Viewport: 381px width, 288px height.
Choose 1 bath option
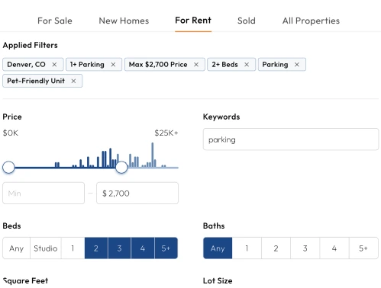coord(247,248)
